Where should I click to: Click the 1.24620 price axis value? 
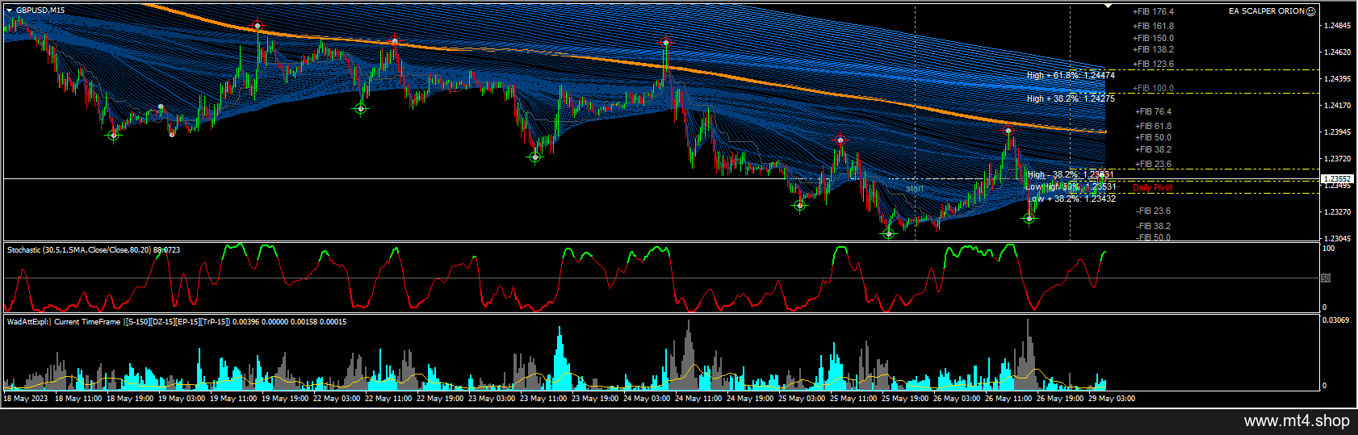point(1338,52)
